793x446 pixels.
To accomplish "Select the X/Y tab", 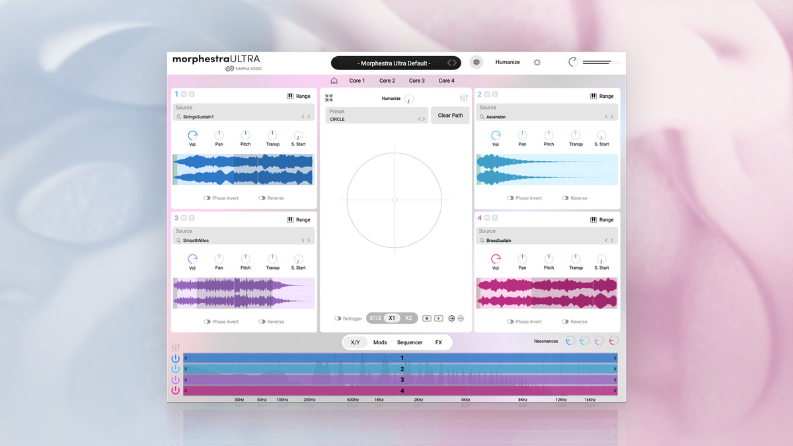I will [356, 342].
